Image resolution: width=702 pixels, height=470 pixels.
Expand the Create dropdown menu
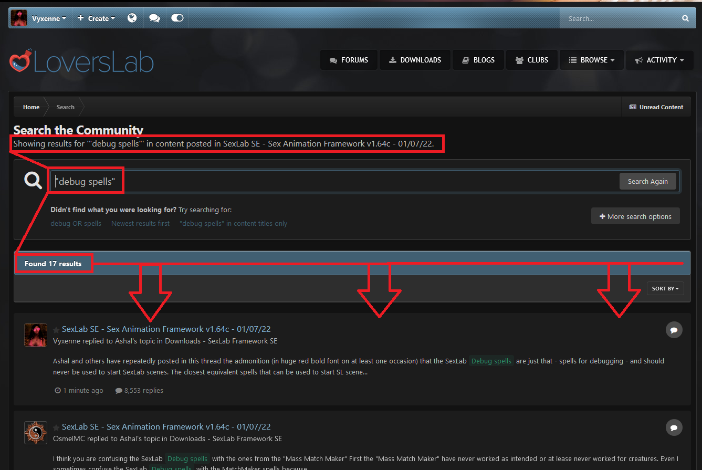96,18
